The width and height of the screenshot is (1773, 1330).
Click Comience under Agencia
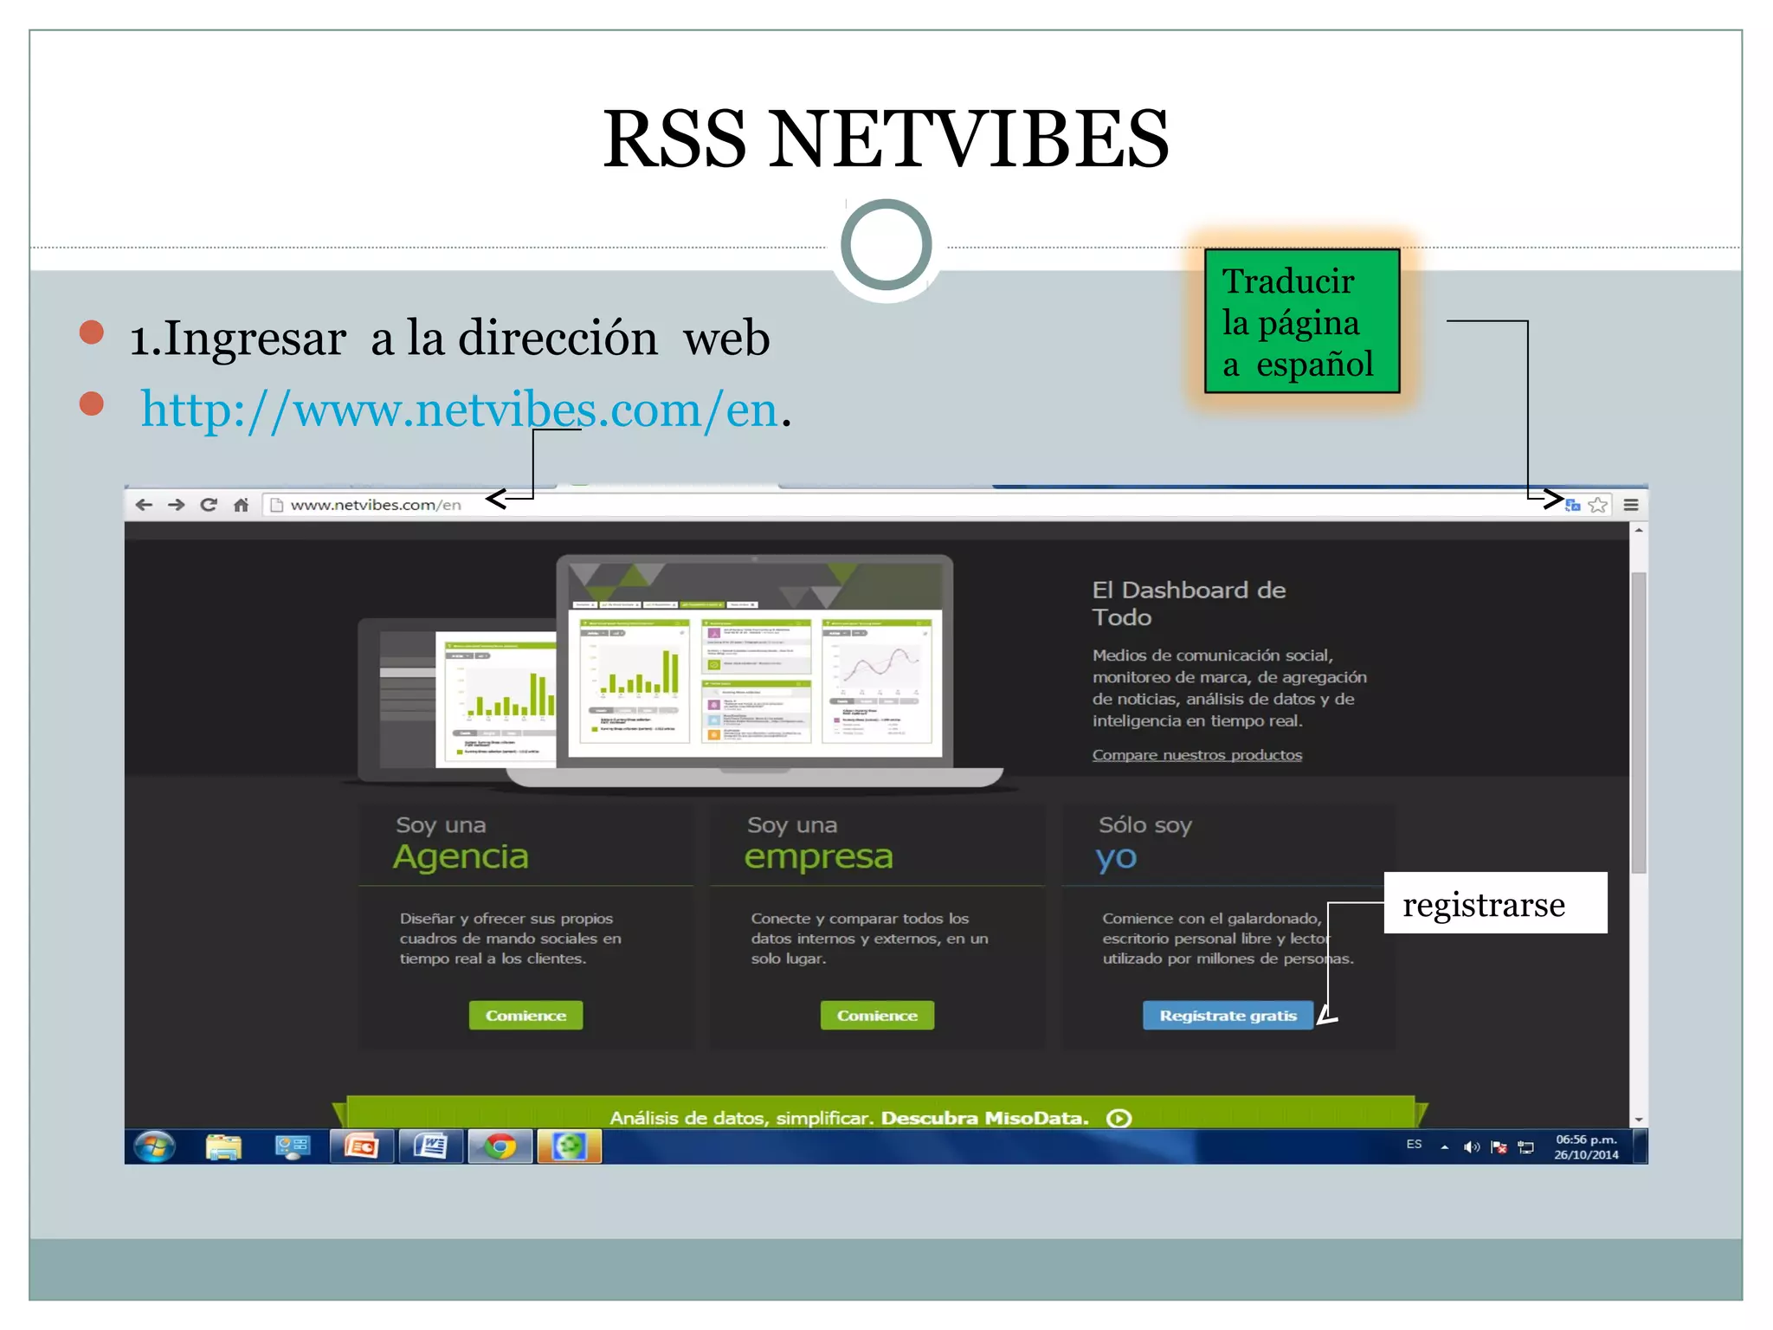tap(525, 1016)
